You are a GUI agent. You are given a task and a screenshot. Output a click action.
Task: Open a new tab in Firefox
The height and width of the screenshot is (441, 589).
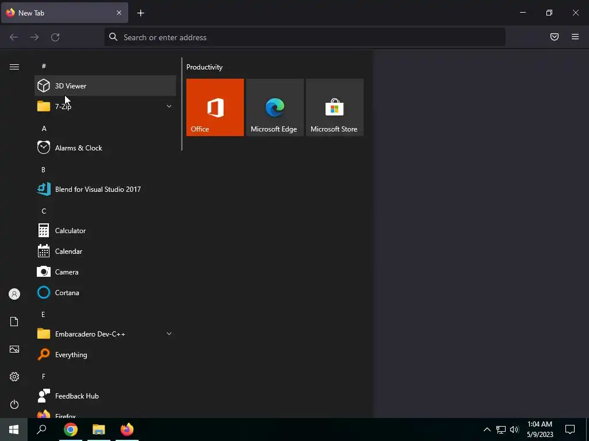coord(140,13)
